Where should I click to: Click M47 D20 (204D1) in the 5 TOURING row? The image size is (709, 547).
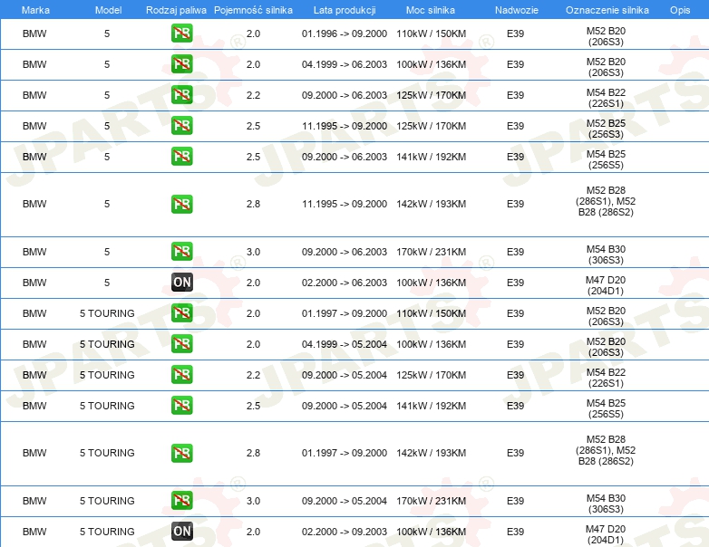[x=606, y=534]
